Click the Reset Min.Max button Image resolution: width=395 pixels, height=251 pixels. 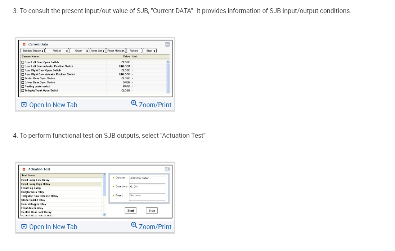point(116,51)
